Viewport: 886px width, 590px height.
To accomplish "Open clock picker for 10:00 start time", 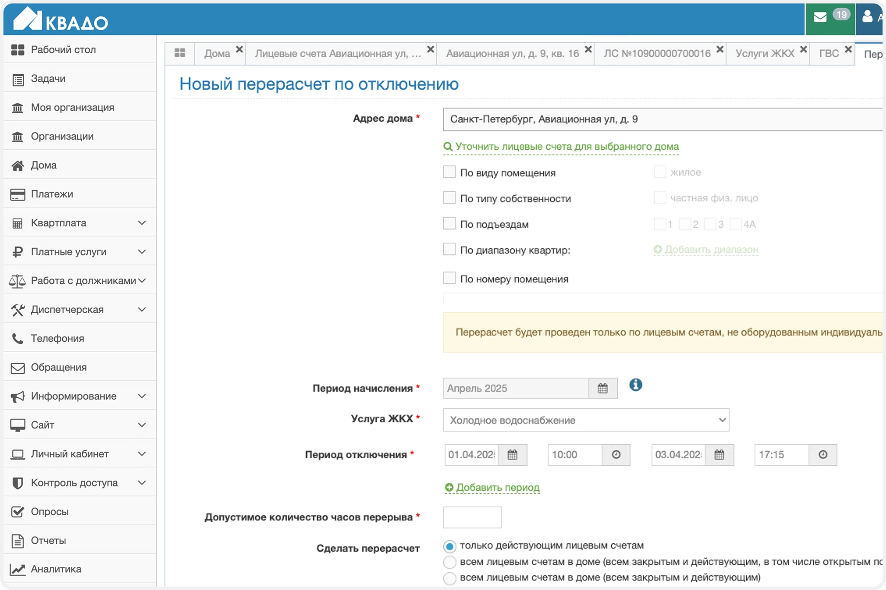I will pos(616,455).
